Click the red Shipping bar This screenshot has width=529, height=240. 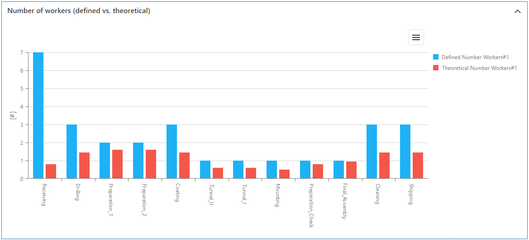click(x=418, y=166)
